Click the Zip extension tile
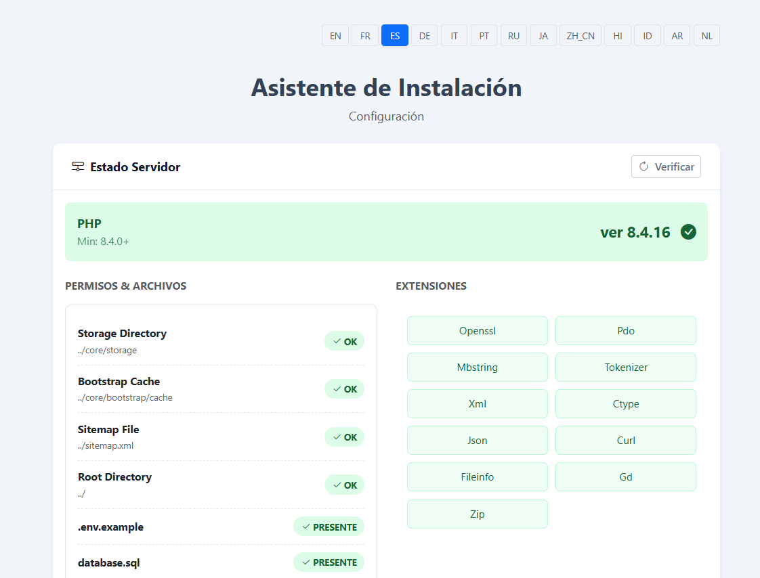The width and height of the screenshot is (760, 578). tap(478, 514)
